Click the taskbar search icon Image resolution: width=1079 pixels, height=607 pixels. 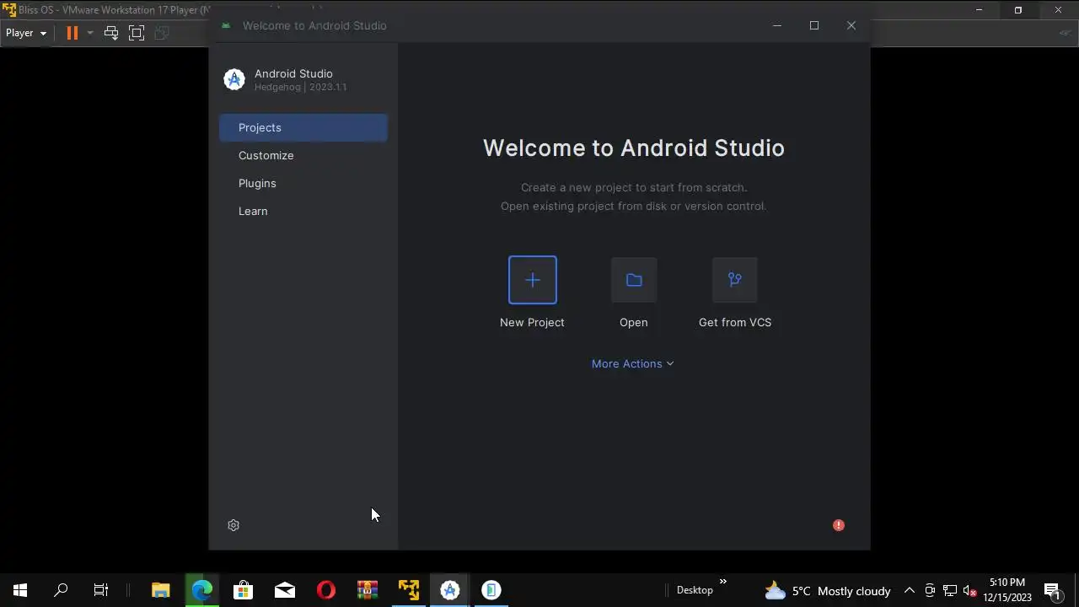61,590
